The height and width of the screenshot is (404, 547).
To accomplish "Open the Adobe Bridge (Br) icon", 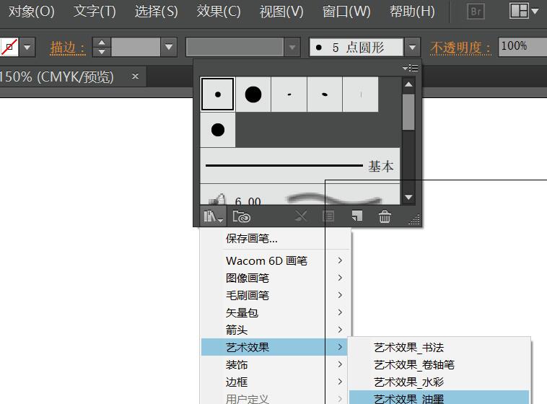I will [x=476, y=12].
